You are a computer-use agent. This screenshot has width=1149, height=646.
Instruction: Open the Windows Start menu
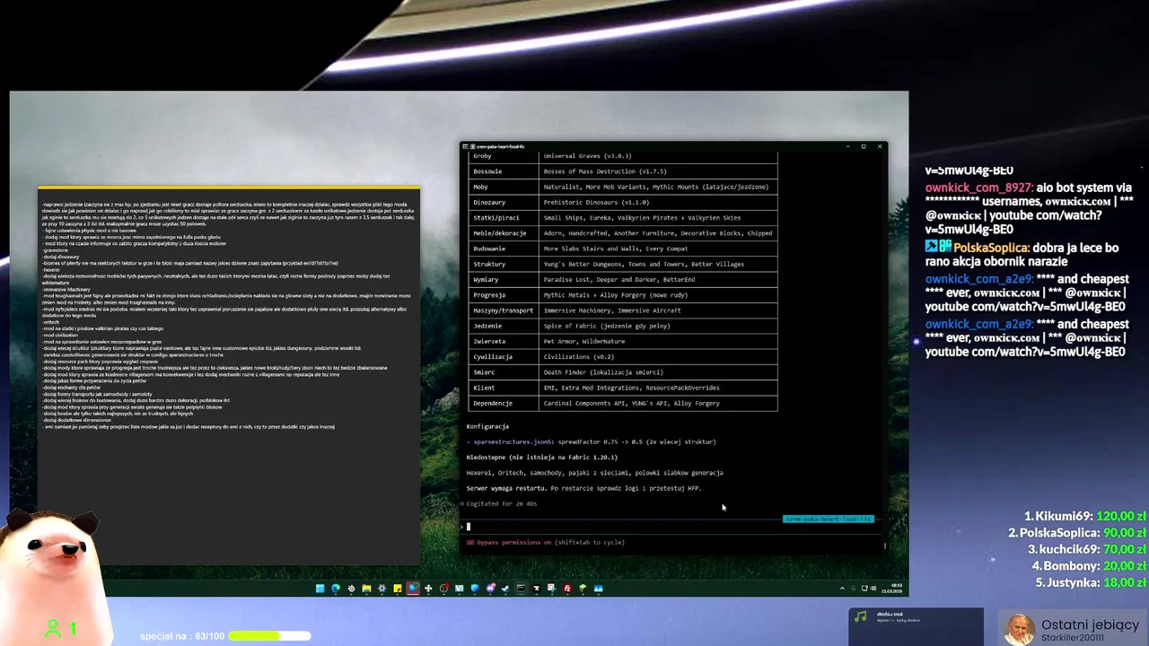point(320,589)
